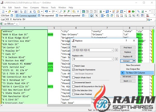This screenshot has width=156, height=112.
Task: Click the New file icon
Action: (3, 11)
